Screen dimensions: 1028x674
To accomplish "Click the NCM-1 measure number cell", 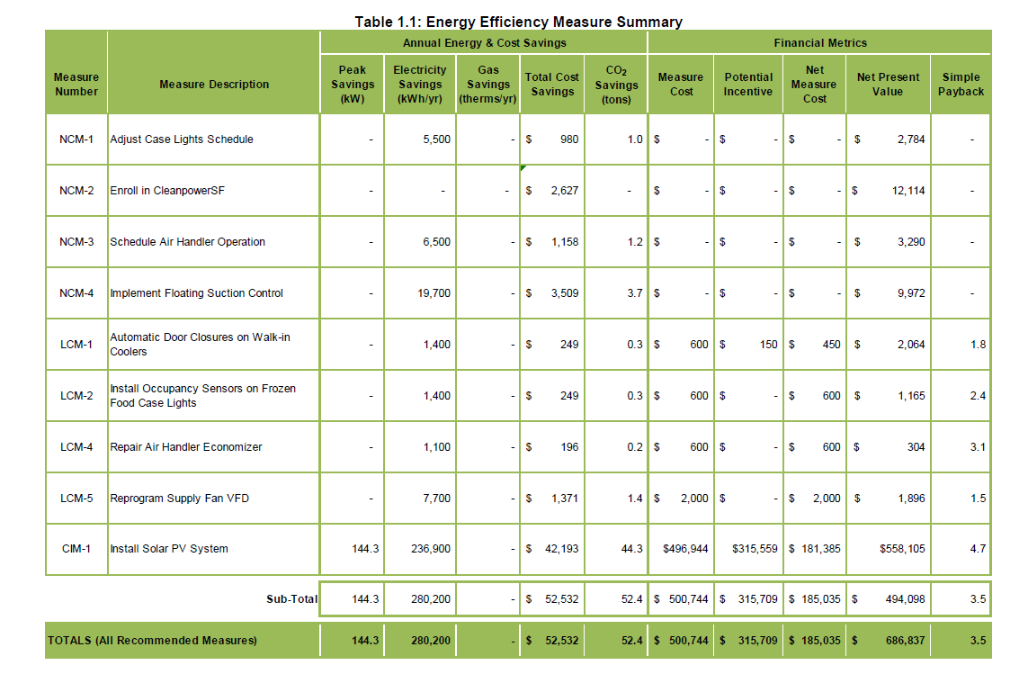I will (x=76, y=139).
